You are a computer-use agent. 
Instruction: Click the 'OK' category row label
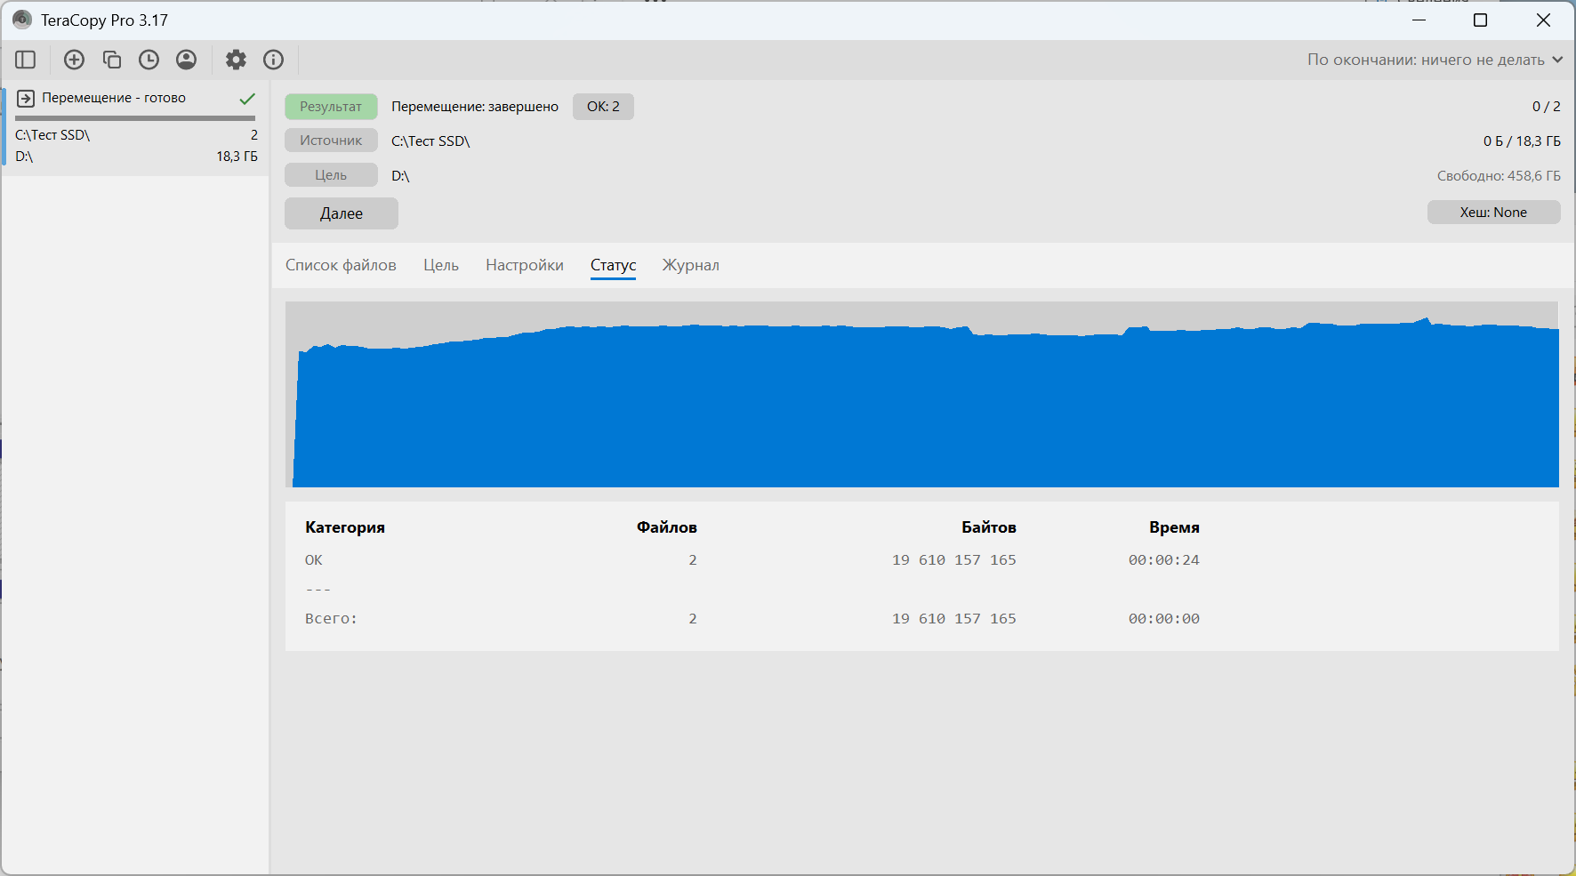314,560
